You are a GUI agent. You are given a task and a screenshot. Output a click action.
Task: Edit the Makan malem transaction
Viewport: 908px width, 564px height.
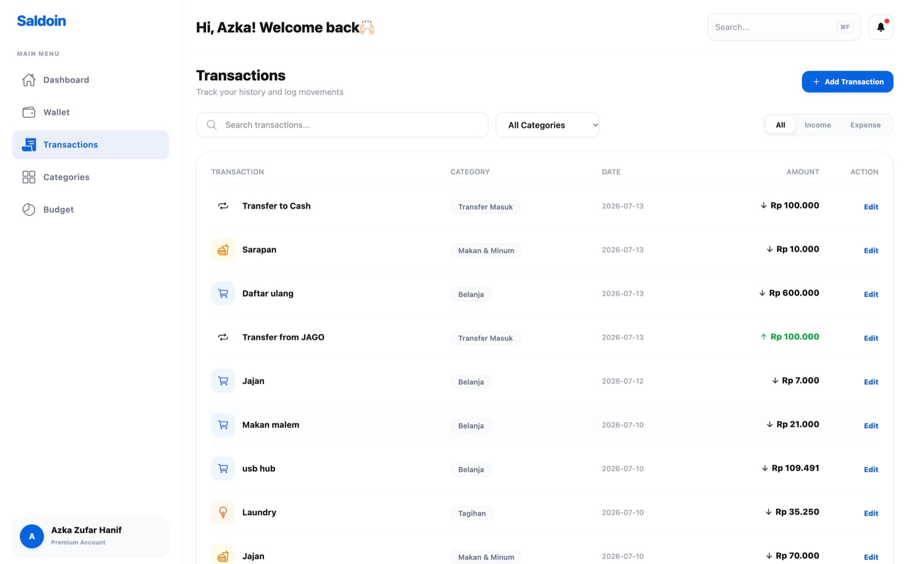click(871, 426)
